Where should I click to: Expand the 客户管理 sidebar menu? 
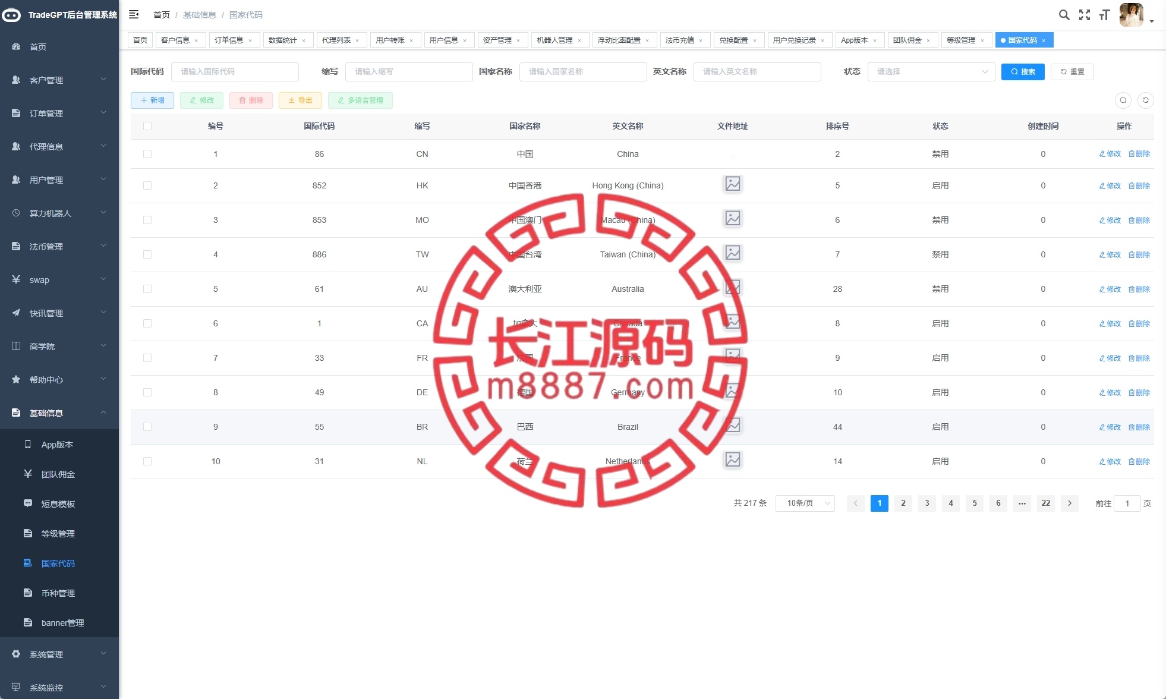(59, 80)
